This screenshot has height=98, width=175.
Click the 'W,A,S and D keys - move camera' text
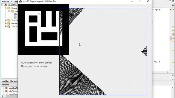click(37, 63)
